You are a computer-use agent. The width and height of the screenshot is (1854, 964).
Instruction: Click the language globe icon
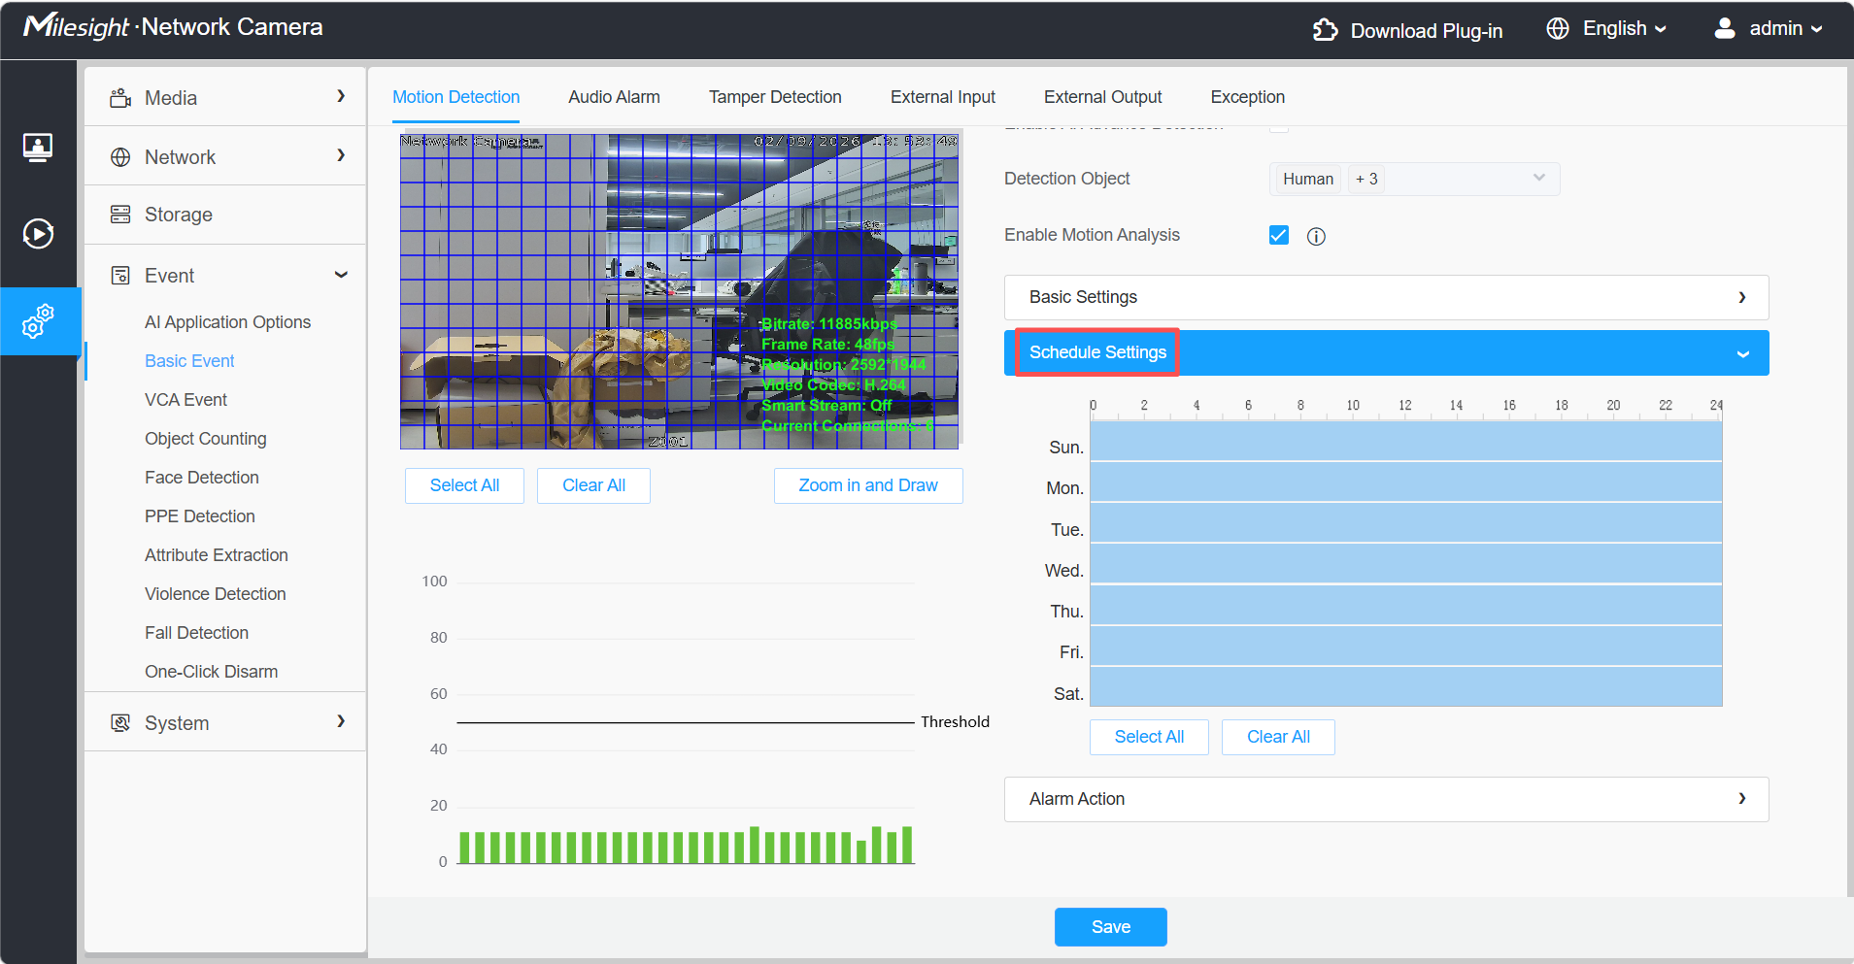click(1558, 28)
